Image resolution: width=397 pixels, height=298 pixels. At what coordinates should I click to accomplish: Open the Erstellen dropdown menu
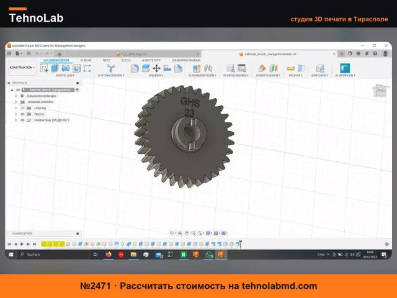(65, 75)
